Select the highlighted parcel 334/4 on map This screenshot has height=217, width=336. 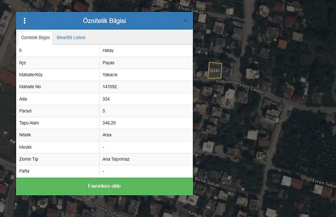(215, 70)
